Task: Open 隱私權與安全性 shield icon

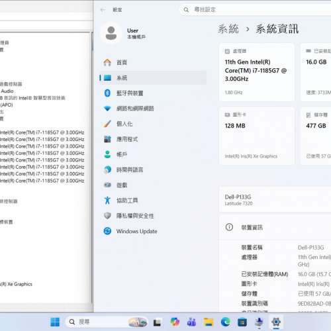Action: coord(107,216)
